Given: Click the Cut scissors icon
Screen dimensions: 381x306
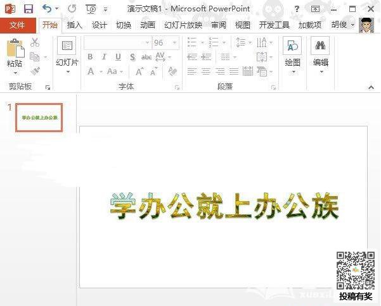Looking at the screenshot, I should pyautogui.click(x=35, y=42).
